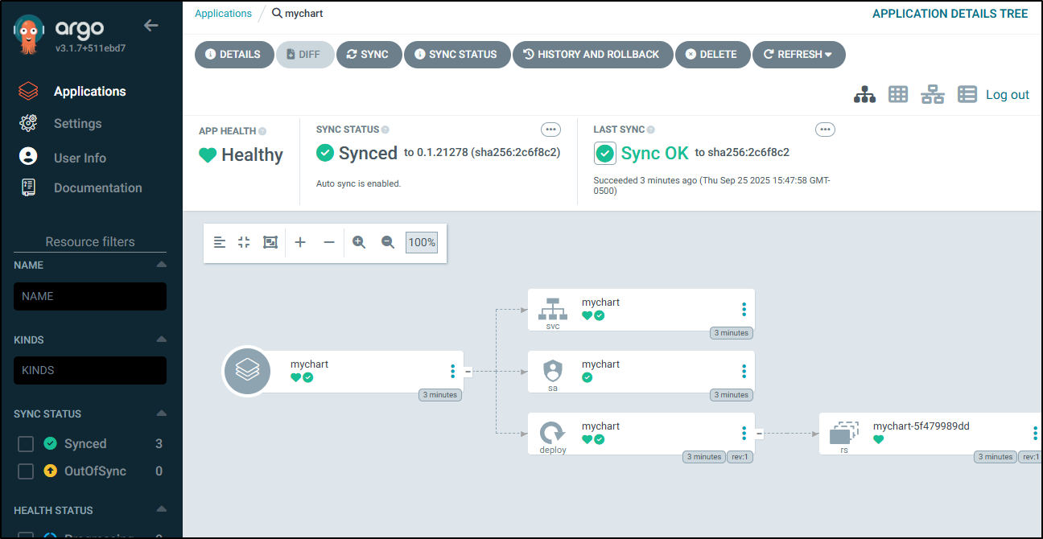Open the three-dot menu on svc mychart node
The image size is (1043, 539).
744,310
